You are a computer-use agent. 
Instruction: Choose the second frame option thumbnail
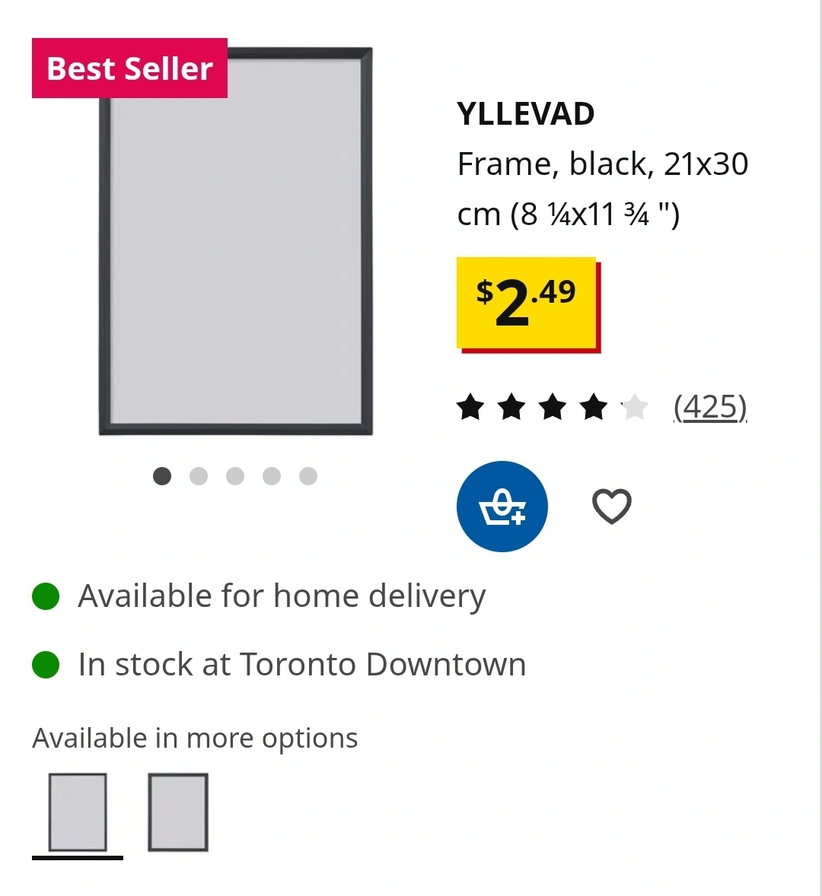[178, 812]
